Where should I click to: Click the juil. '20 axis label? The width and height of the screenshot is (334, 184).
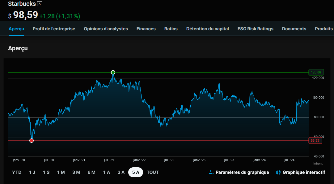49,160
